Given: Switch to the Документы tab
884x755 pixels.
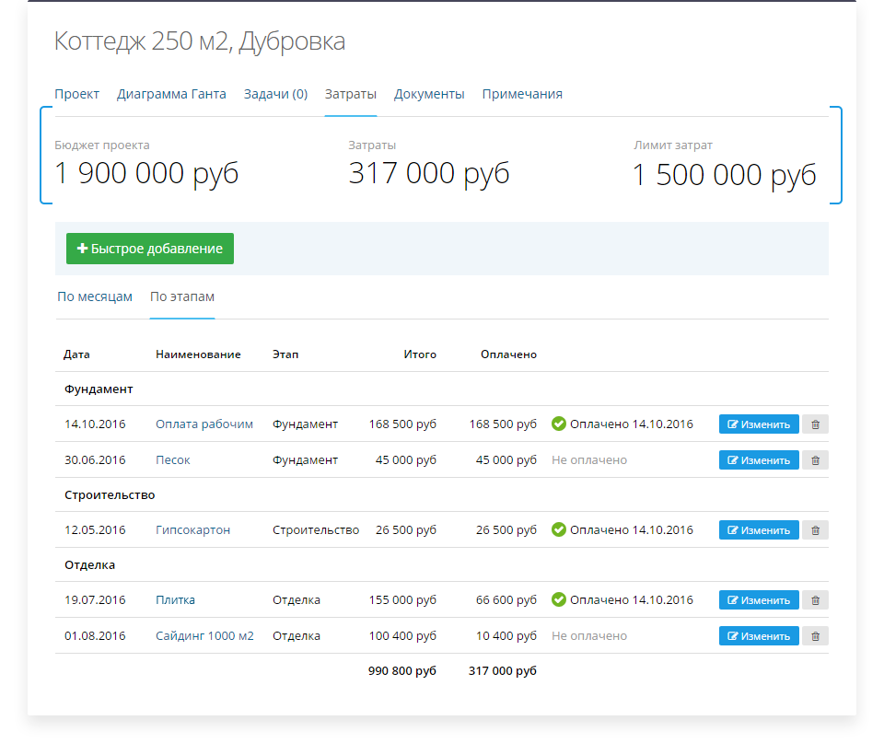Looking at the screenshot, I should point(429,94).
